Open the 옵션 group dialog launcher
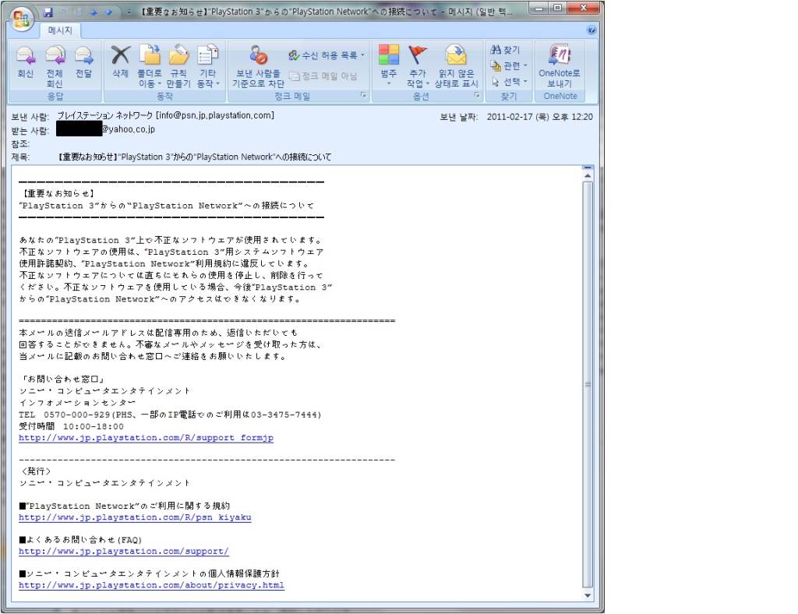 (x=477, y=95)
